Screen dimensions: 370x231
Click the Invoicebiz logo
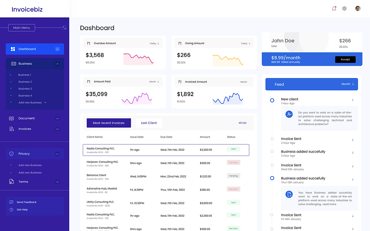[x=27, y=9]
